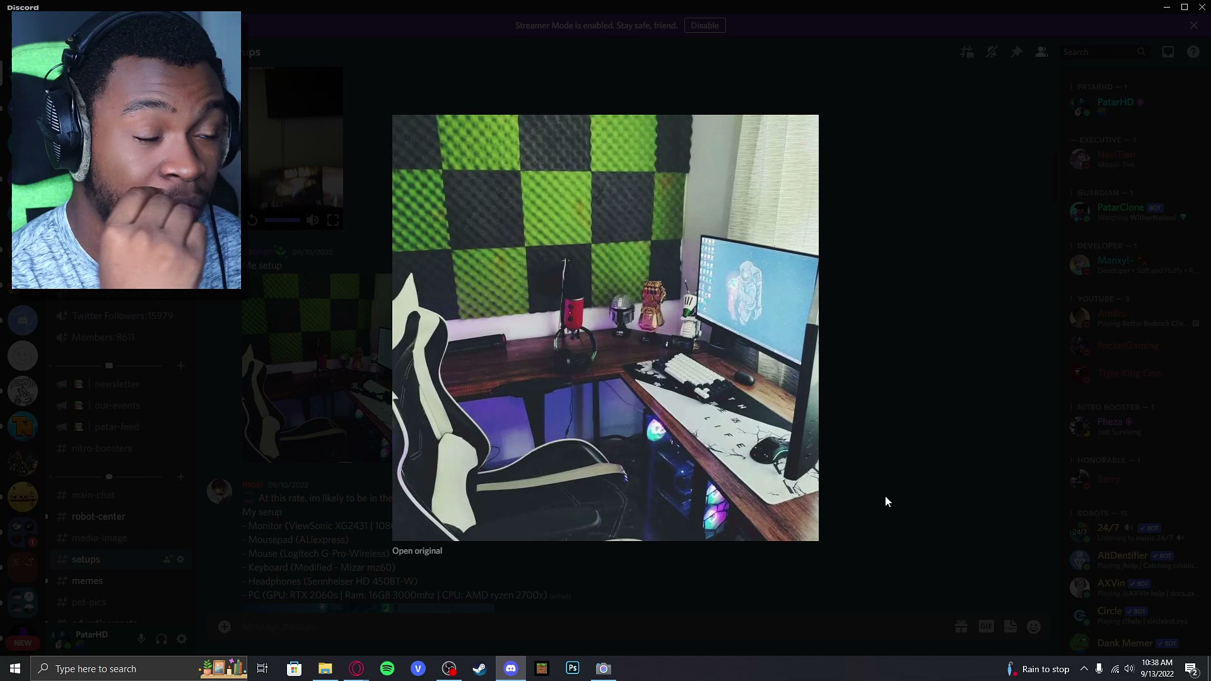Create invite icon on setups channel
The image size is (1211, 681).
(168, 559)
